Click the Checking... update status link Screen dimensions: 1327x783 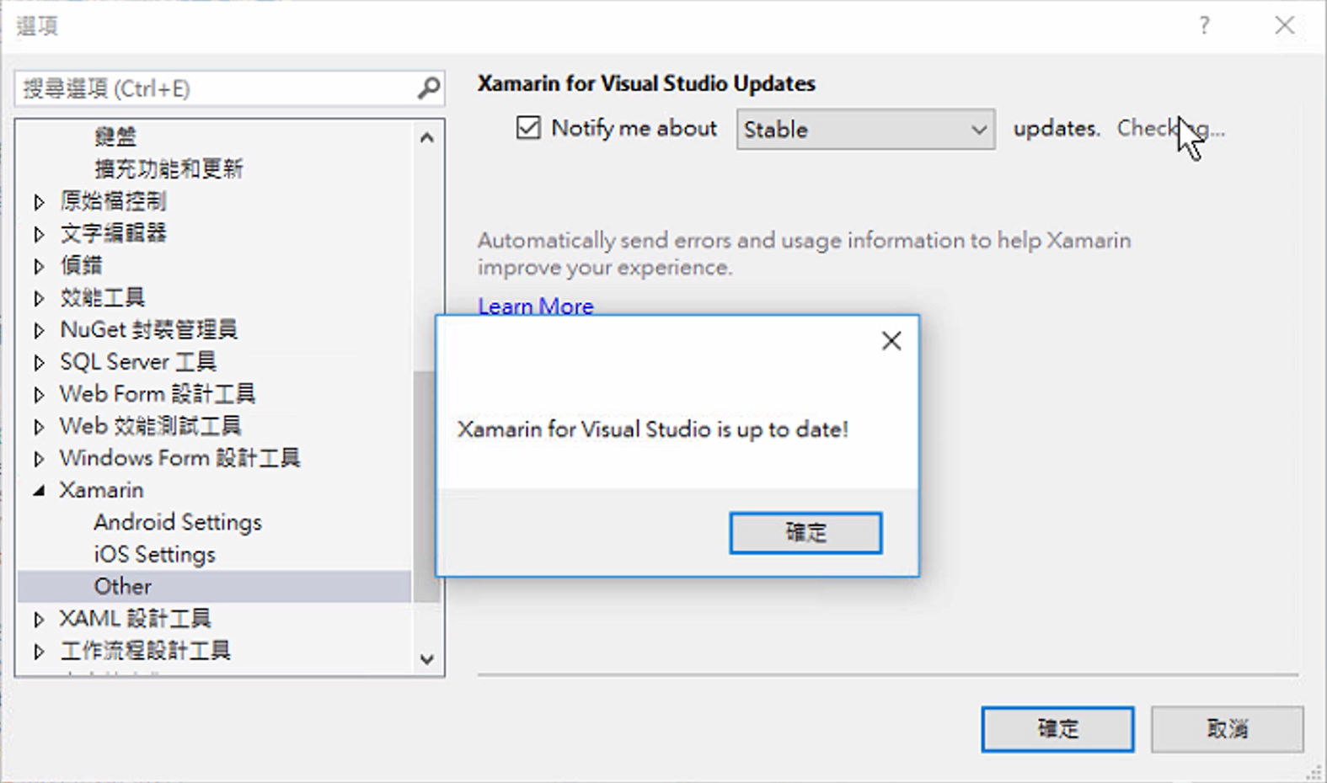point(1170,129)
